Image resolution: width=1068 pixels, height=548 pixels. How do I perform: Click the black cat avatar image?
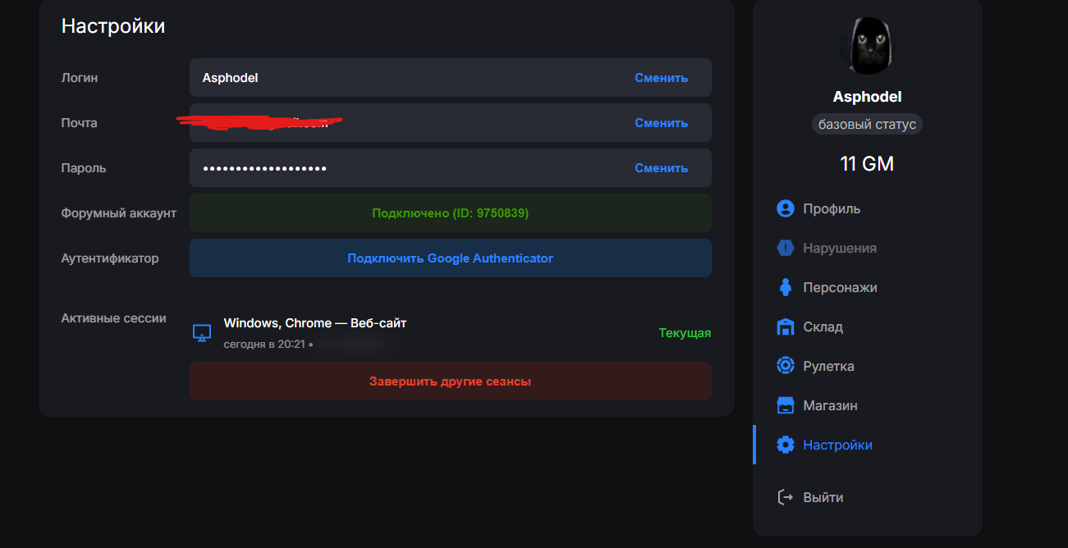click(867, 45)
